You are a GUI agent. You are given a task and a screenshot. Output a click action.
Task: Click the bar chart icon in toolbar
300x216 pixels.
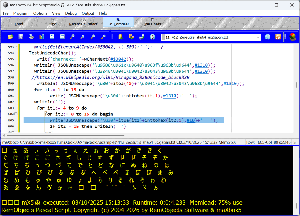pos(42,37)
